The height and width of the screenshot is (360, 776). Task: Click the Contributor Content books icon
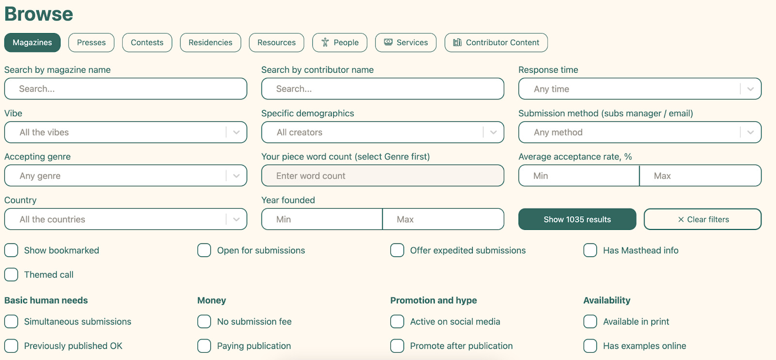(457, 43)
